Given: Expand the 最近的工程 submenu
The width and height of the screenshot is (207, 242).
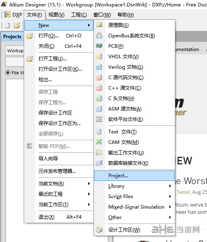Looking at the screenshot, I should (x=89, y=194).
